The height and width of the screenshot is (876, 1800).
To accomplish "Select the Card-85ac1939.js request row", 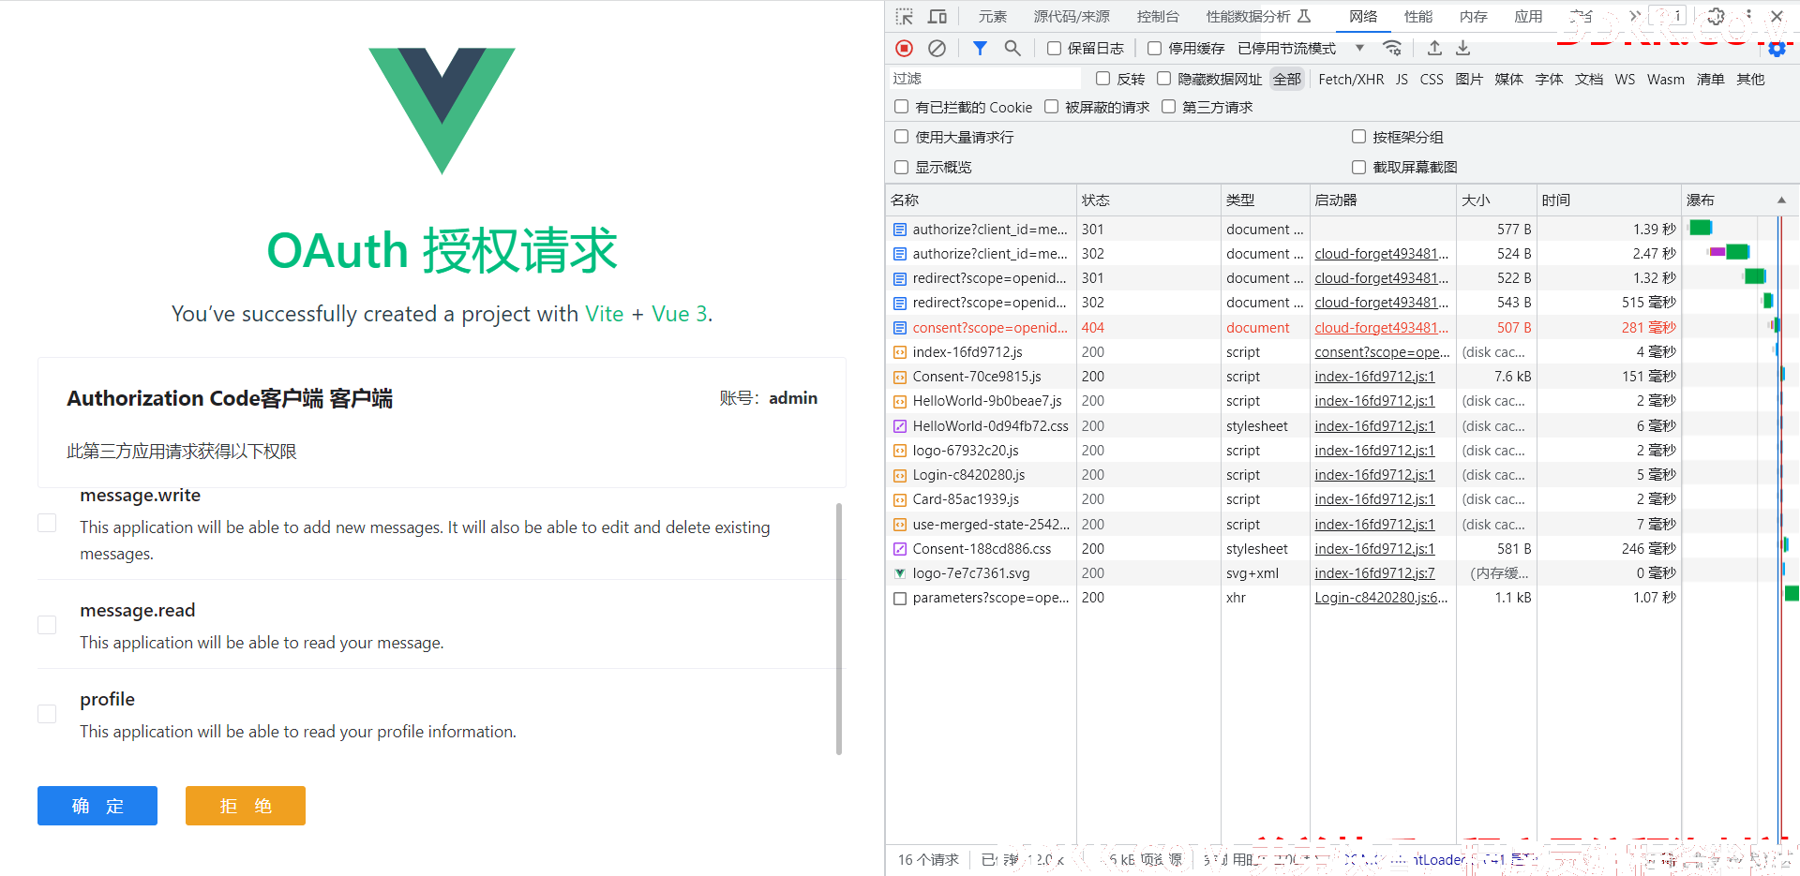I will click(x=1282, y=499).
